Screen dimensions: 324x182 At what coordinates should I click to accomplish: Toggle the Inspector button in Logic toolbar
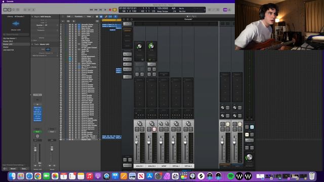click(x=9, y=10)
